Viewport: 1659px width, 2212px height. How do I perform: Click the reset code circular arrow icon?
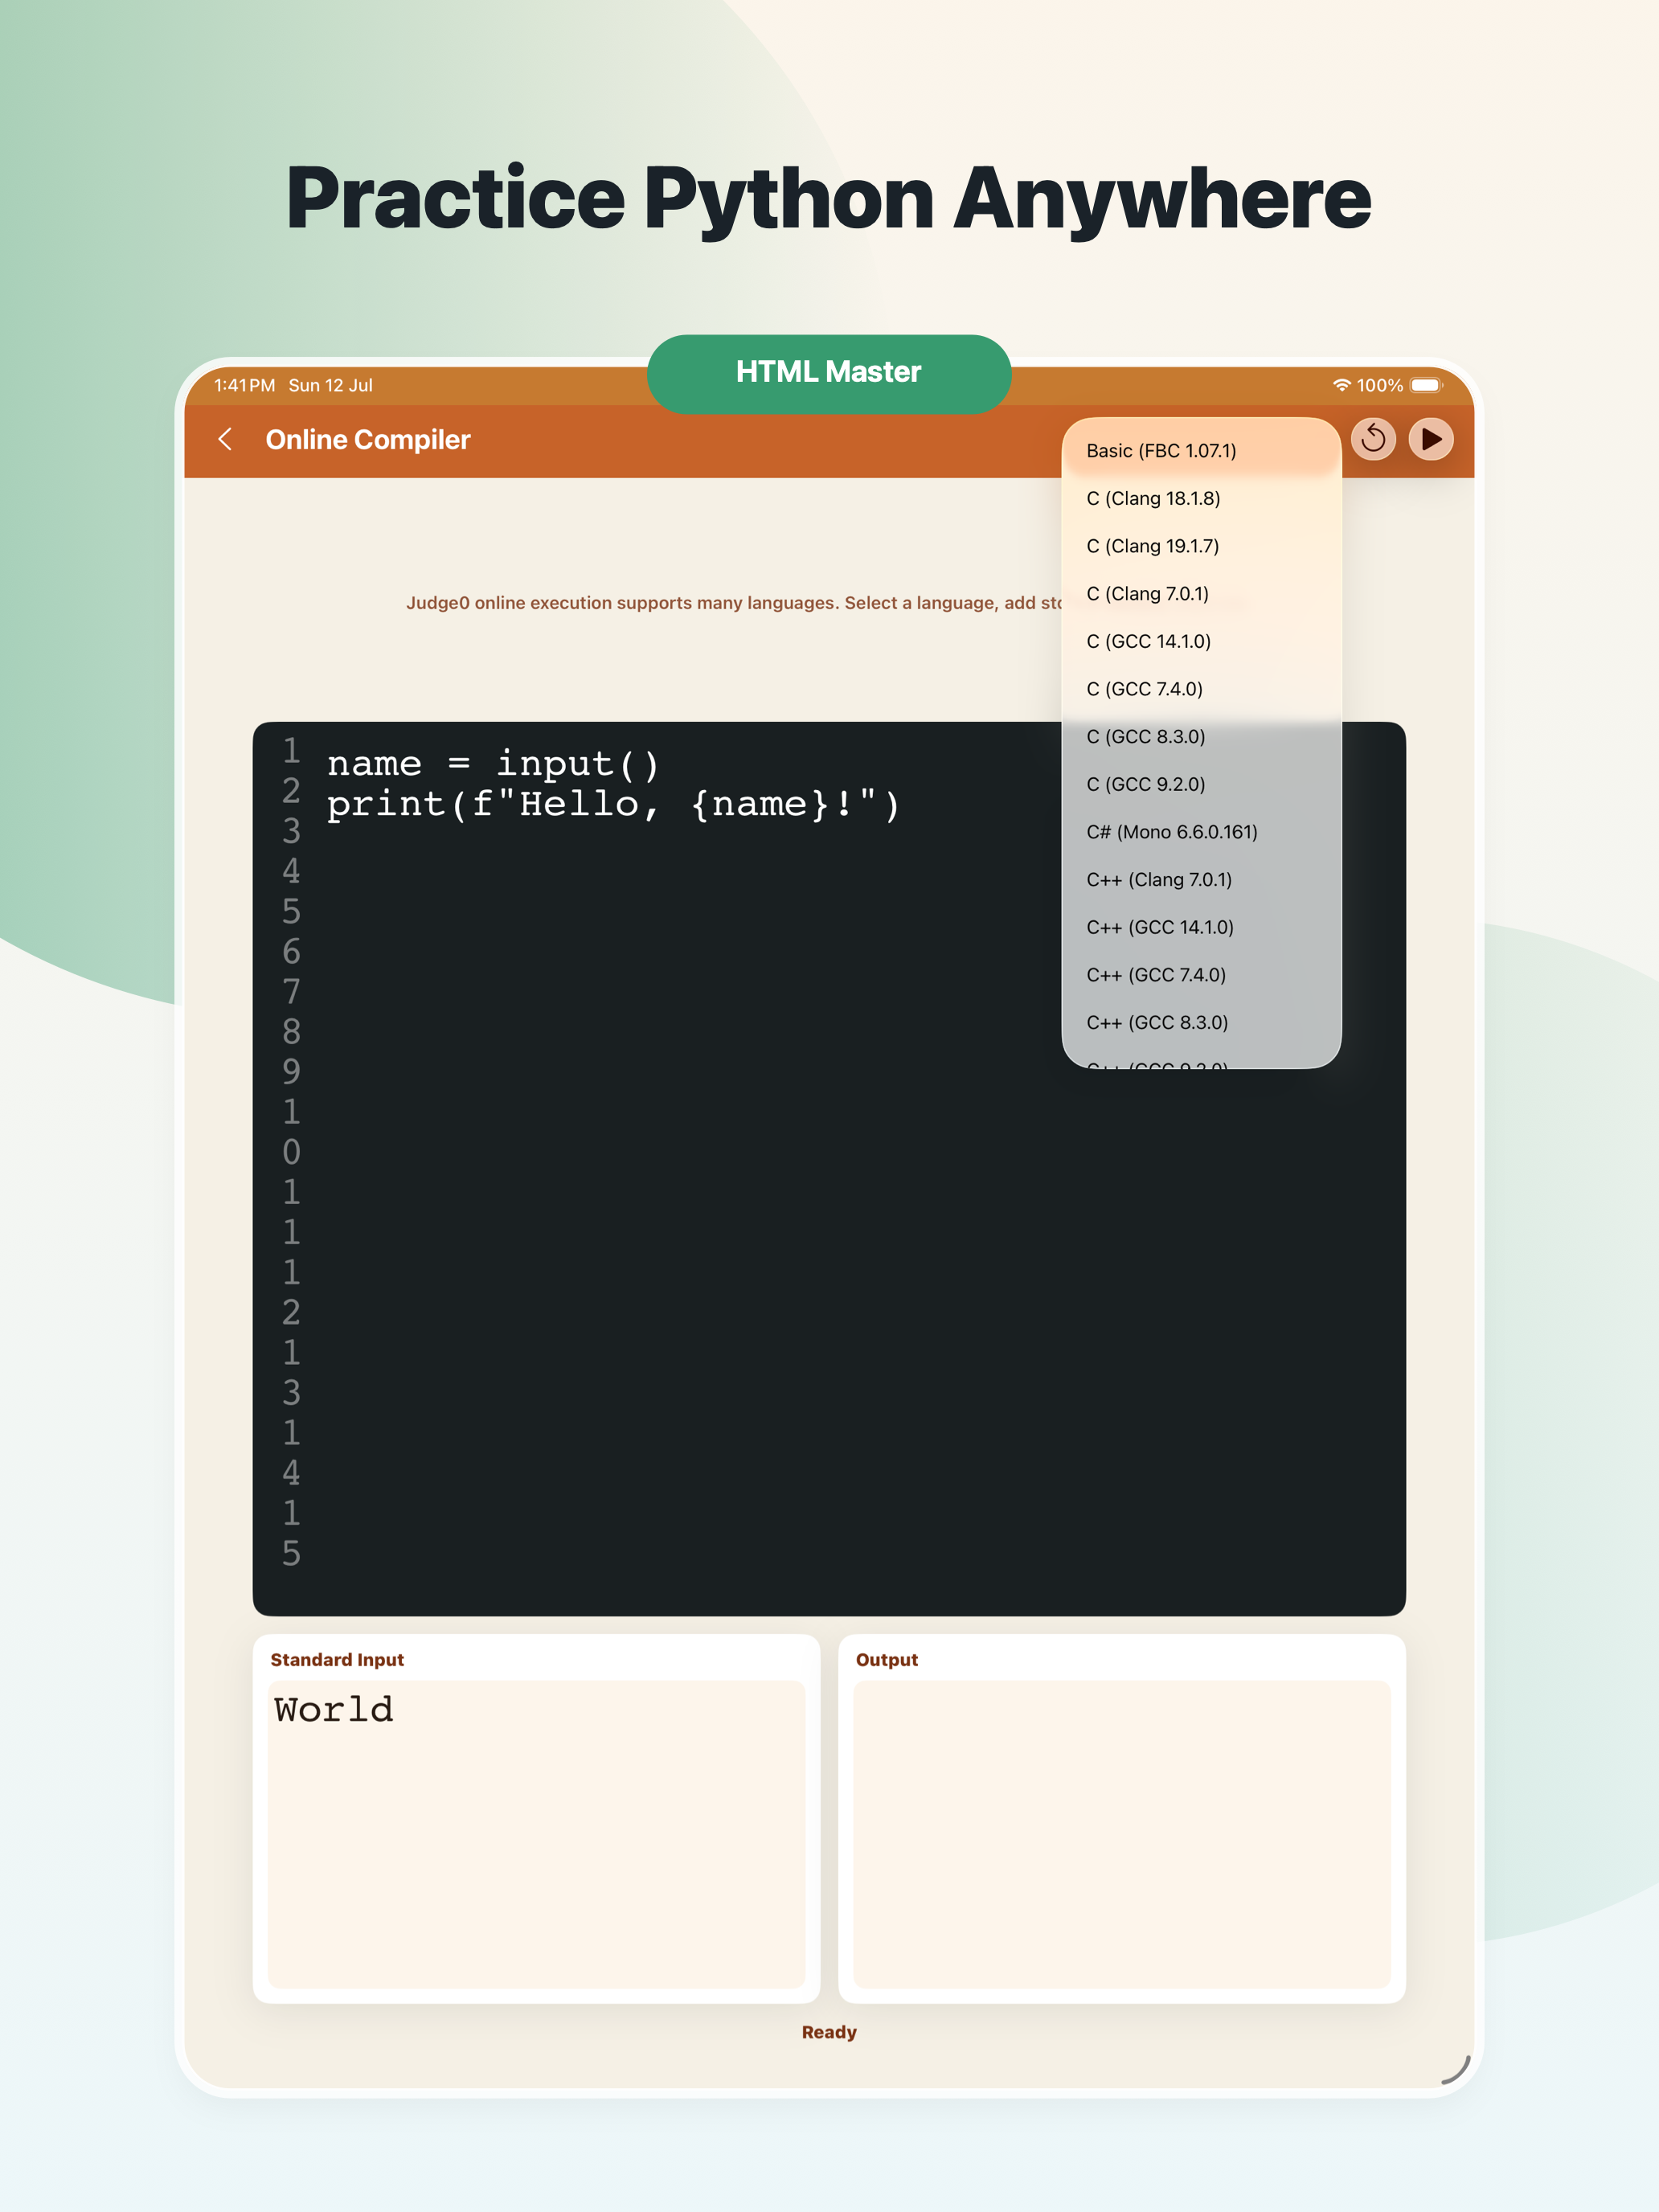[1373, 438]
